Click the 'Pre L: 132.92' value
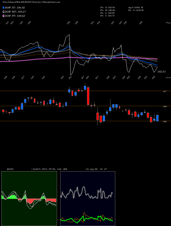Screen dimensions: 171x226 [x=107, y=13]
